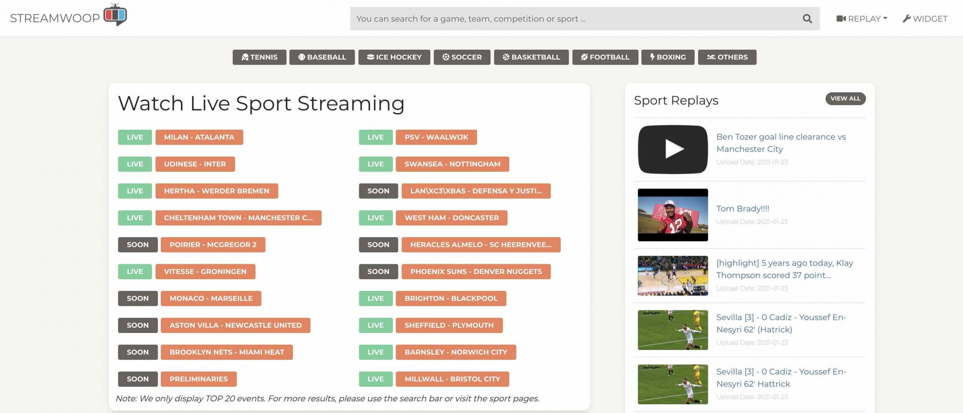The width and height of the screenshot is (963, 413).
Task: Click the View All replays button
Action: click(x=845, y=98)
